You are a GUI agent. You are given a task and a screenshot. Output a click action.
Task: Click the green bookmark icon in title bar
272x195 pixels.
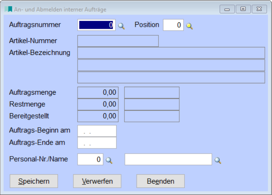9,9
